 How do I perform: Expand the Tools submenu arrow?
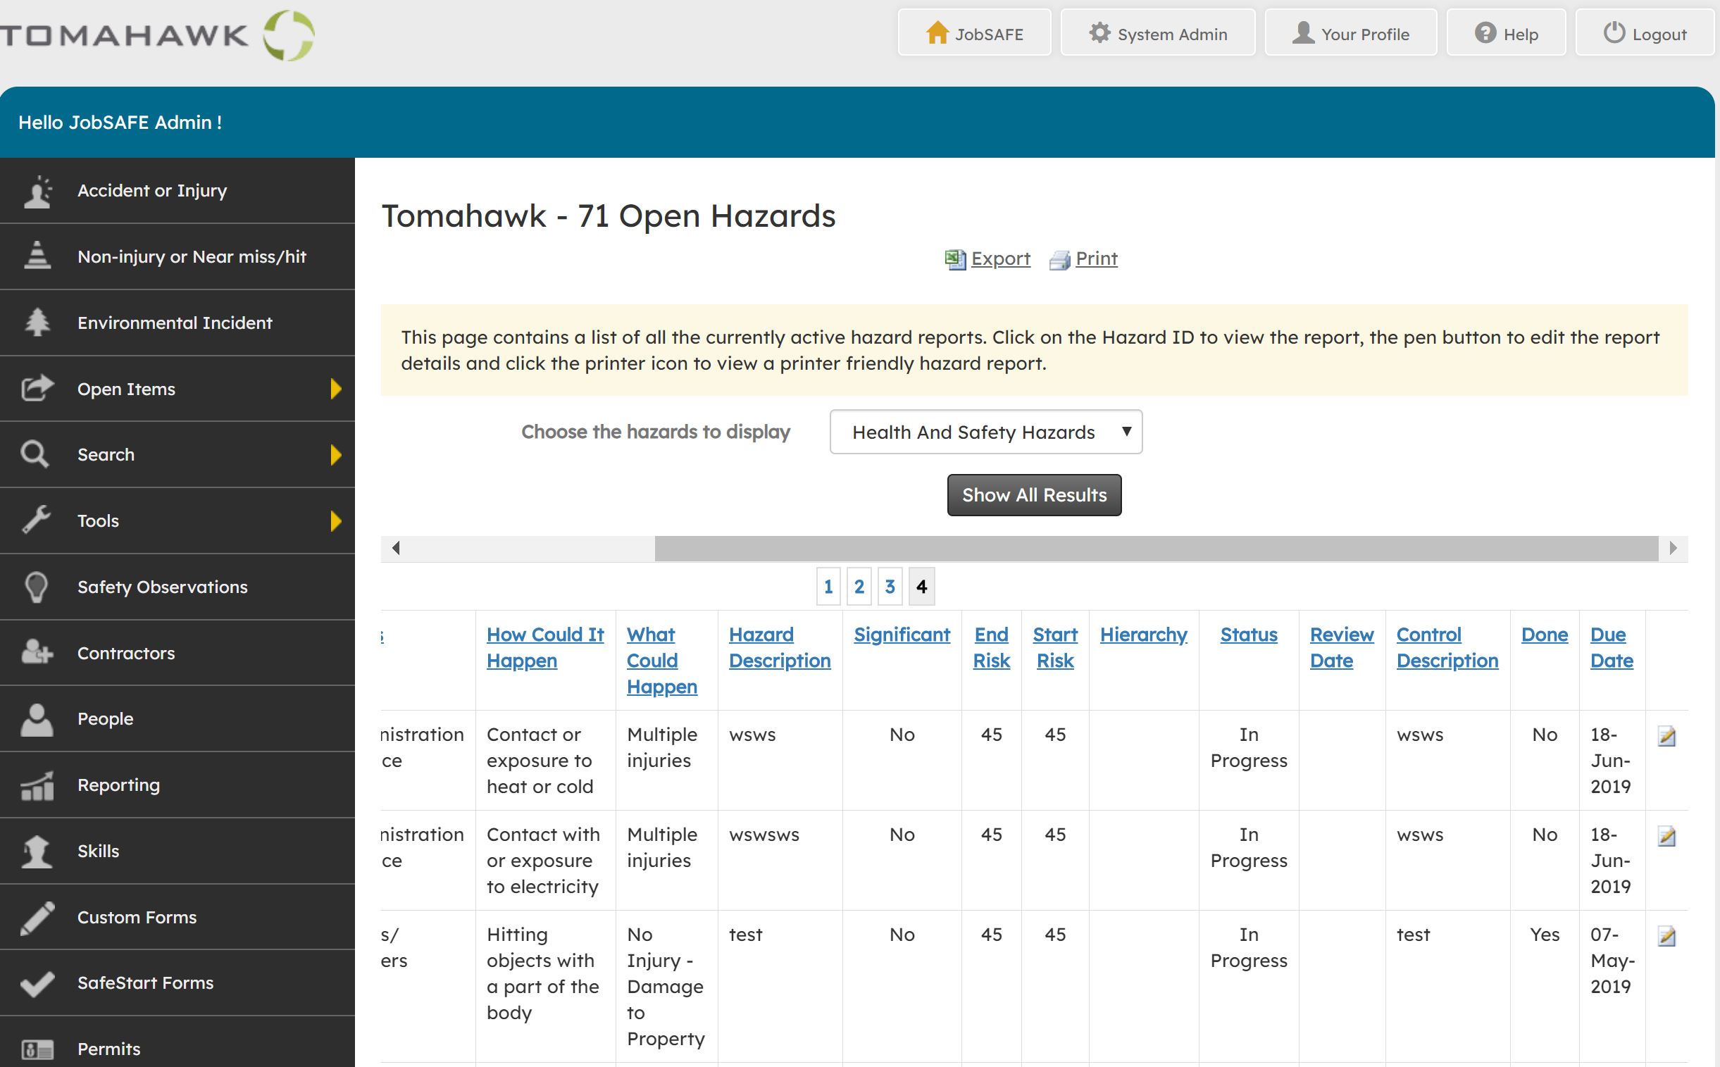click(336, 520)
